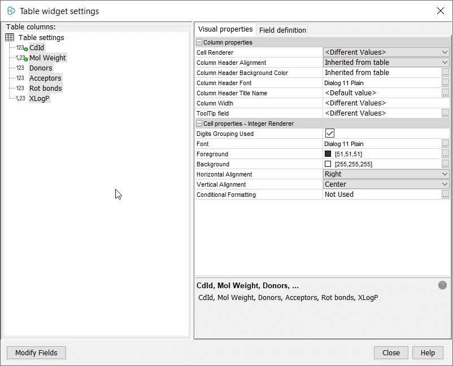Click the Table settings grid icon

tap(10, 37)
